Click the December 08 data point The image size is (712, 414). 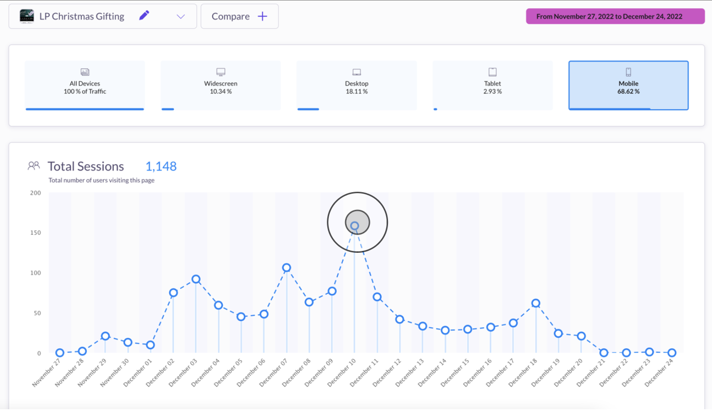point(309,302)
